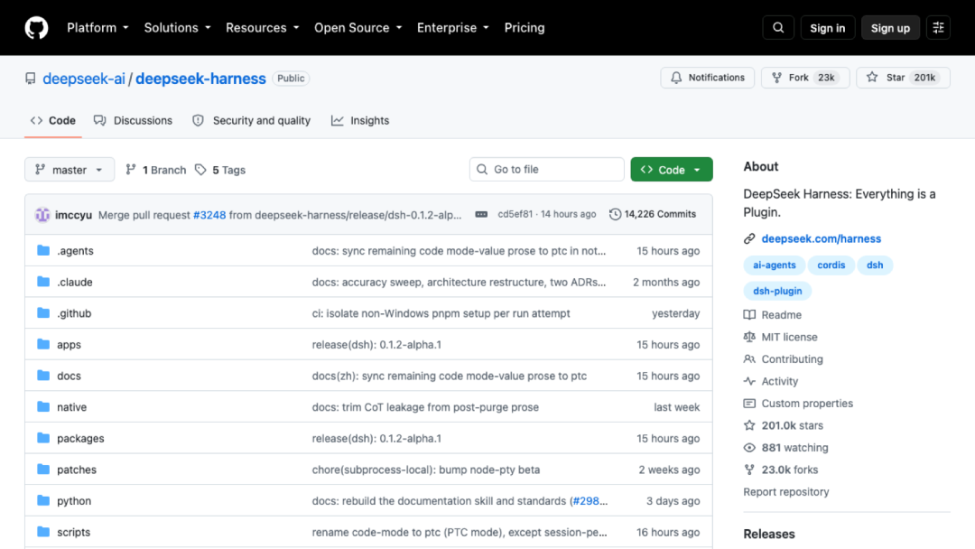Image resolution: width=975 pixels, height=549 pixels.
Task: Click the scales icon beside MIT license
Action: coord(749,337)
